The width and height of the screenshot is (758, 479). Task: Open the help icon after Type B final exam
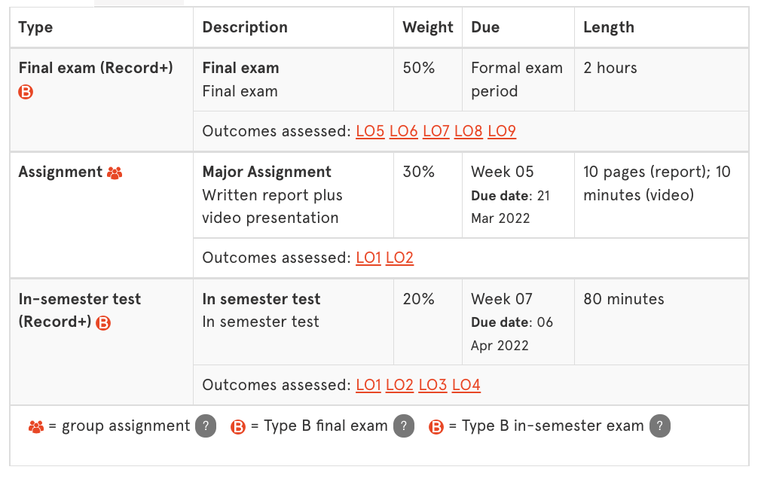point(404,426)
